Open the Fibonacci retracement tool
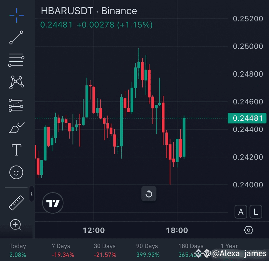The width and height of the screenshot is (269, 261). click(16, 60)
